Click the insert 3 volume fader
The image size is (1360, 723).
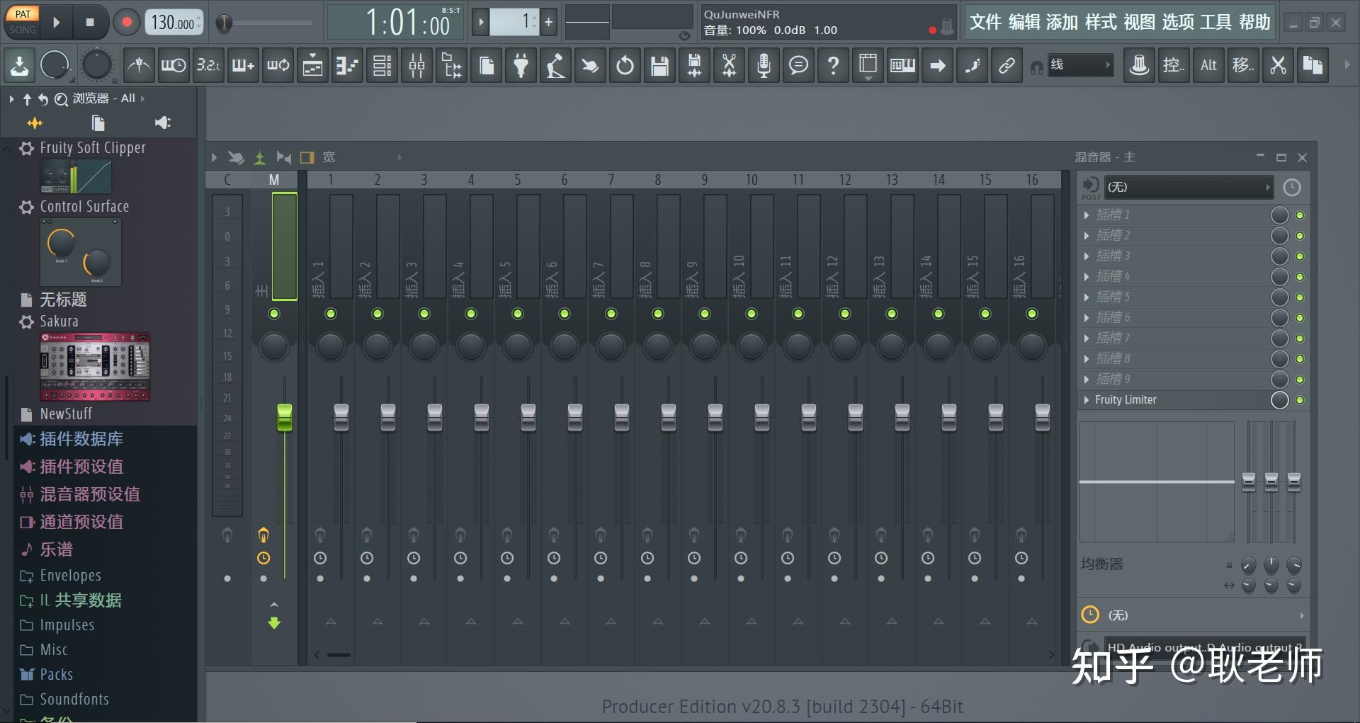click(x=435, y=417)
